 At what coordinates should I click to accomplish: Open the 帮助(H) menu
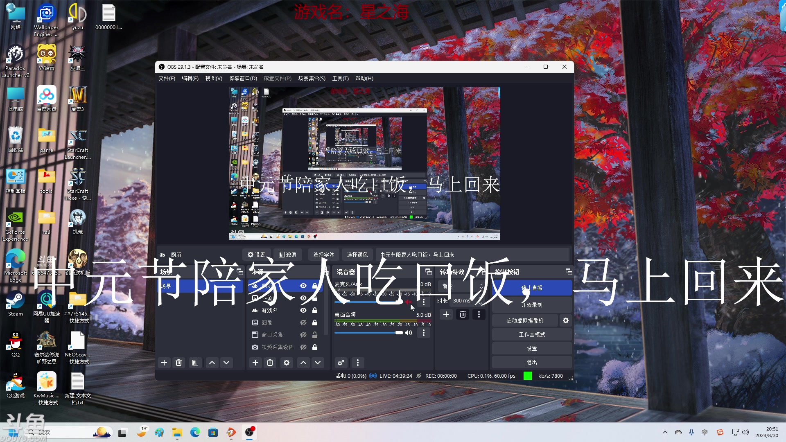tap(364, 78)
